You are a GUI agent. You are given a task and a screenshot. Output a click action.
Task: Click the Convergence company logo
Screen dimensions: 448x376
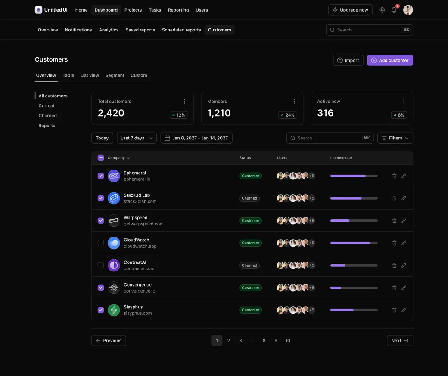point(114,288)
